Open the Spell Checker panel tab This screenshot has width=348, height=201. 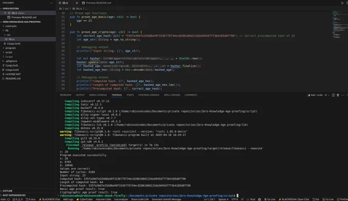[172, 95]
